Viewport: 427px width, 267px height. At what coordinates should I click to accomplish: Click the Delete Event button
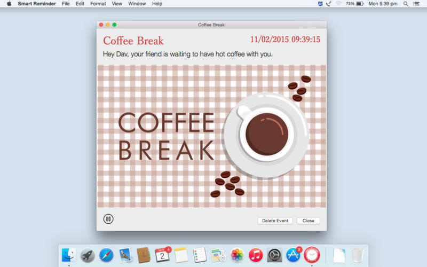pos(275,221)
